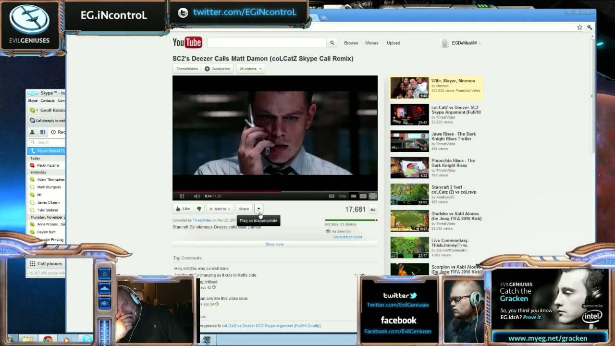This screenshot has height=346, width=615.
Task: Enter fullscreen mode in player
Action: [x=372, y=196]
